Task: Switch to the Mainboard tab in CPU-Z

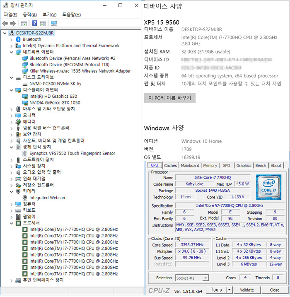Action: pos(190,166)
